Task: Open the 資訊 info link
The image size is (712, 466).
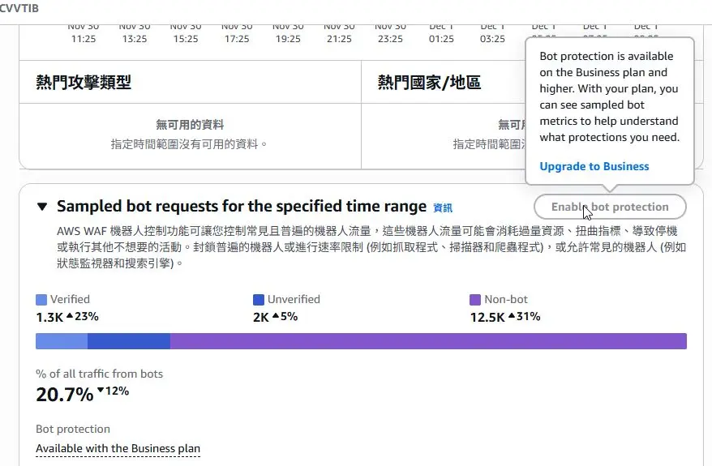Action: tap(443, 208)
